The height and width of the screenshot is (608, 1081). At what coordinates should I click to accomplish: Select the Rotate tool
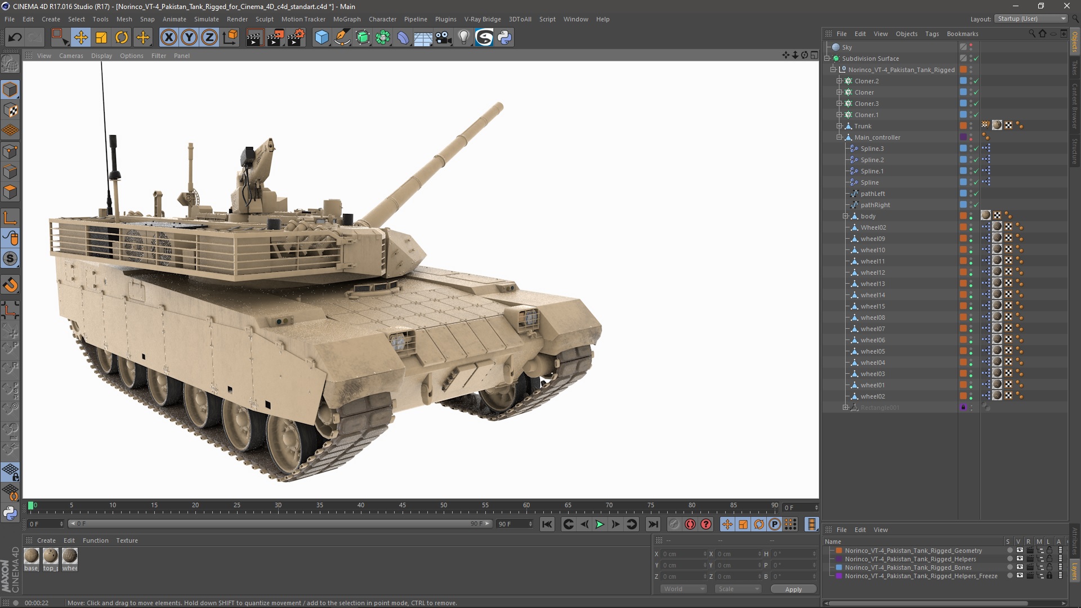tap(122, 38)
